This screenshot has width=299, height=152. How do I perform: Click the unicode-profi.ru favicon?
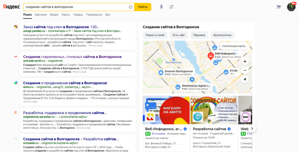(x=16, y=57)
